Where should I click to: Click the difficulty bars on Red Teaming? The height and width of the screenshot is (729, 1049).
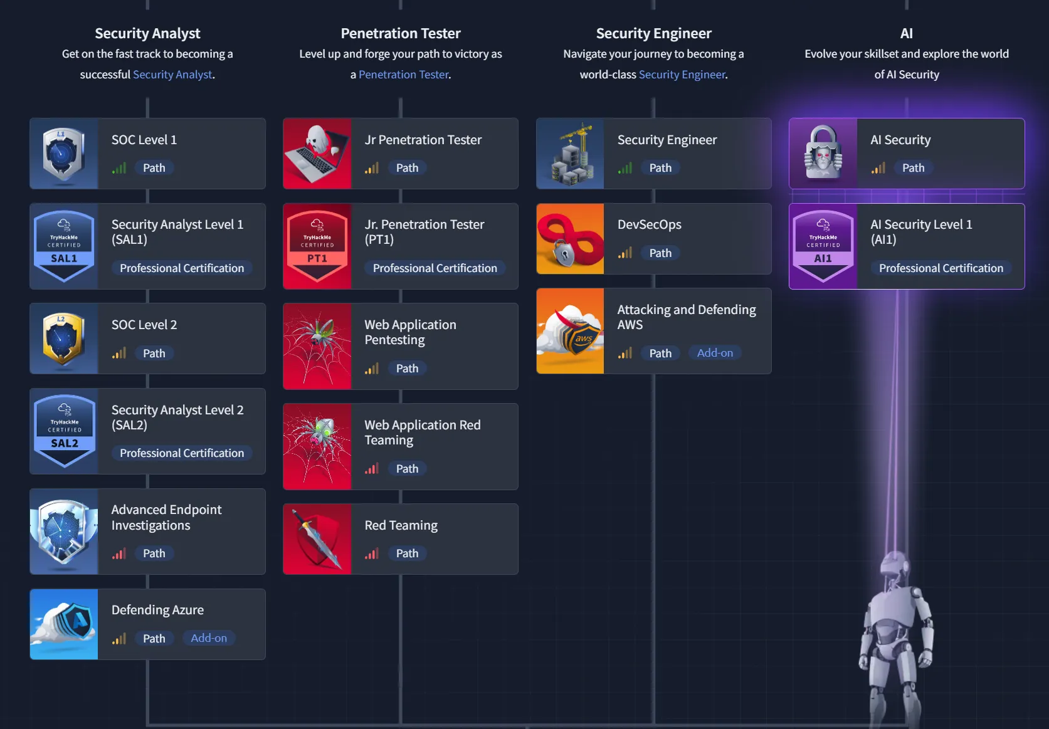[372, 553]
